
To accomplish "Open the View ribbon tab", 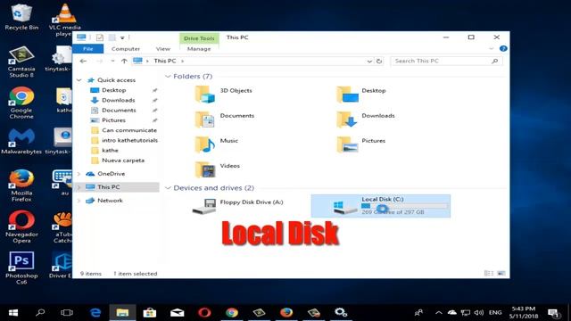I will pyautogui.click(x=162, y=49).
